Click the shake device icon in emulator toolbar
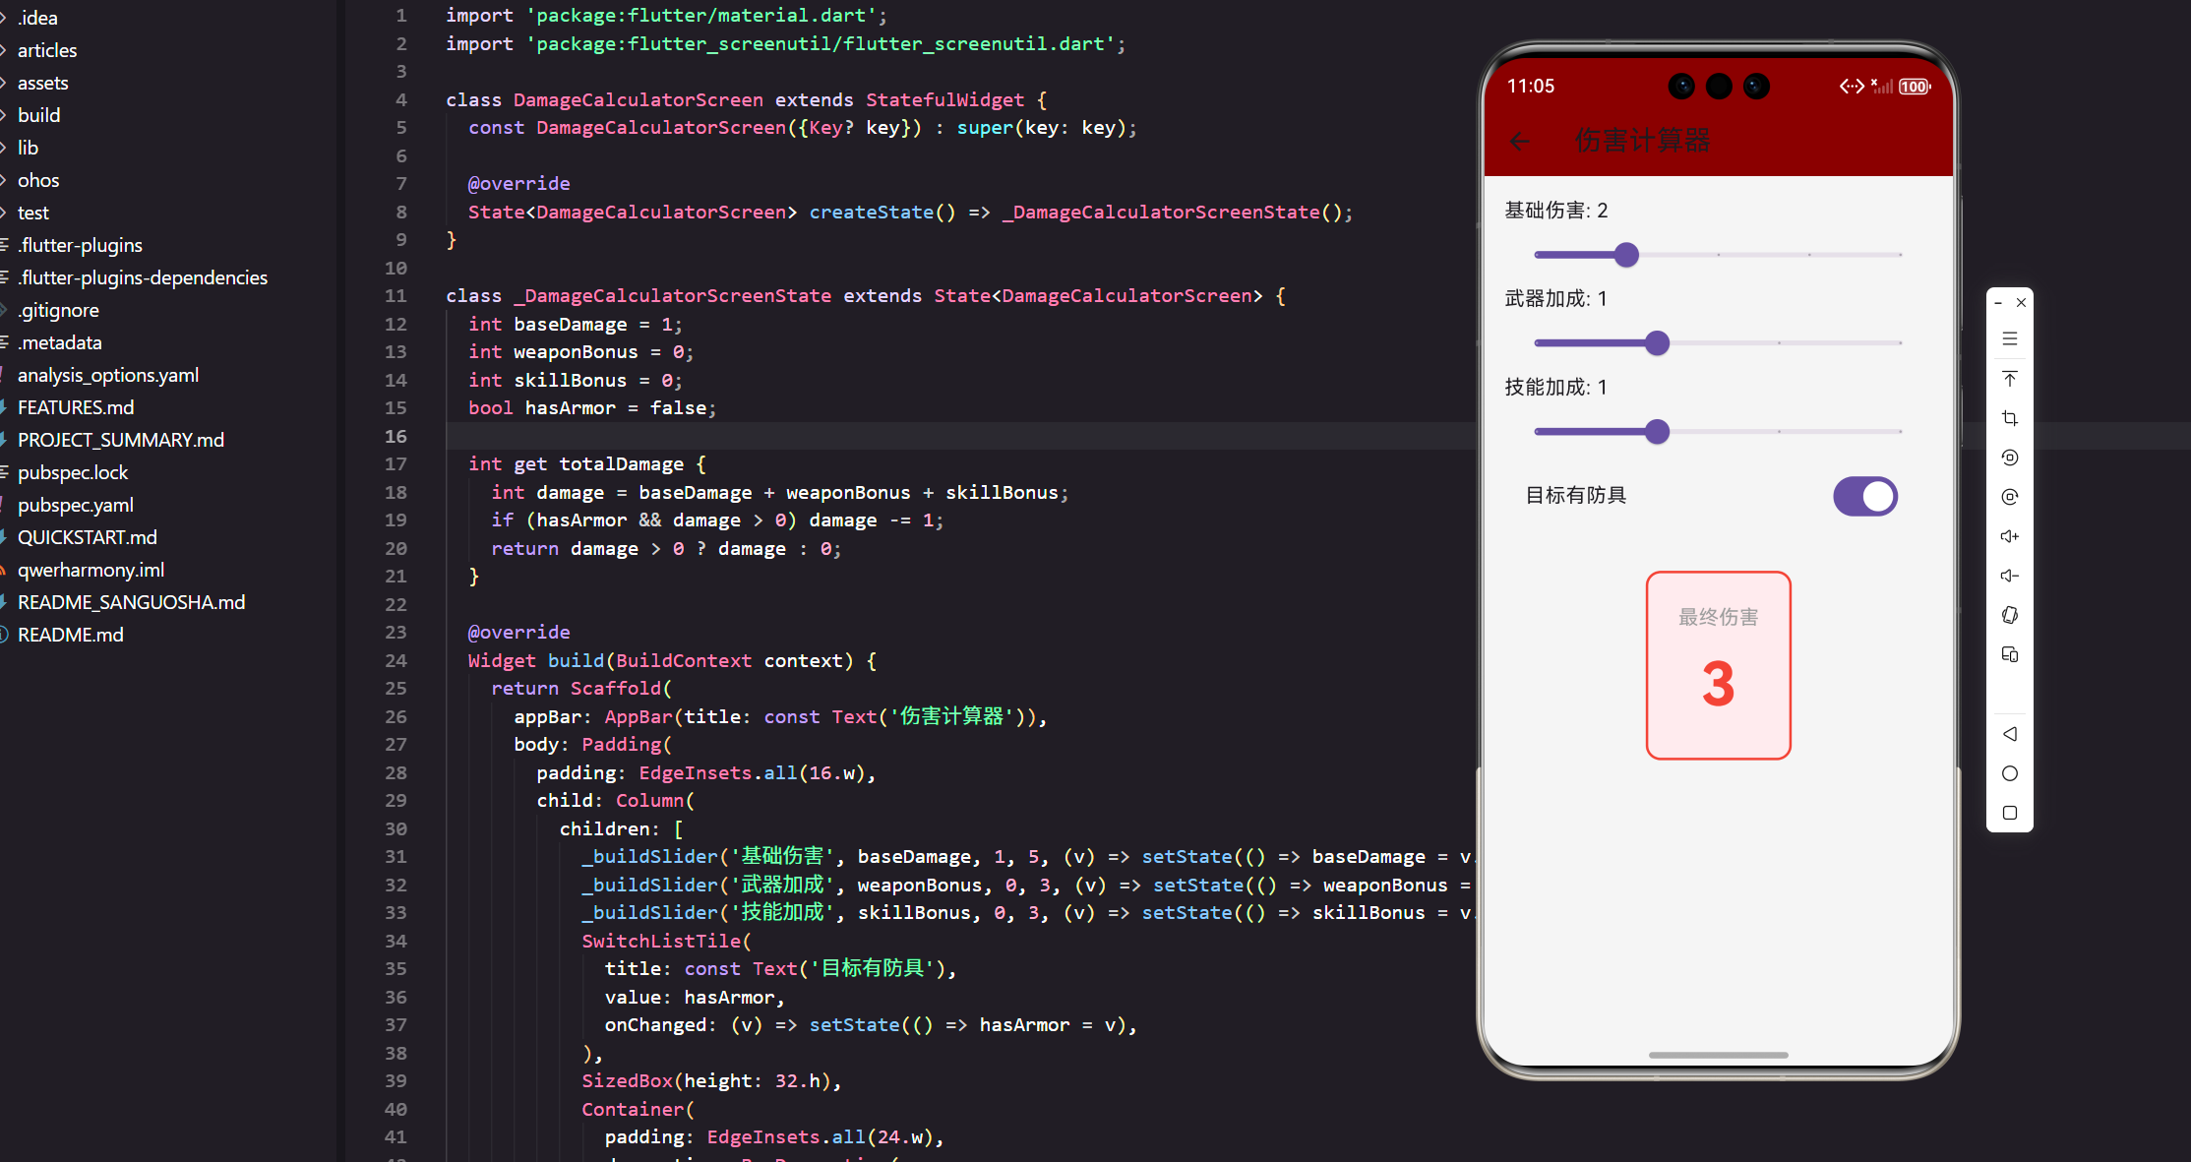The width and height of the screenshot is (2191, 1162). pos(2010,615)
